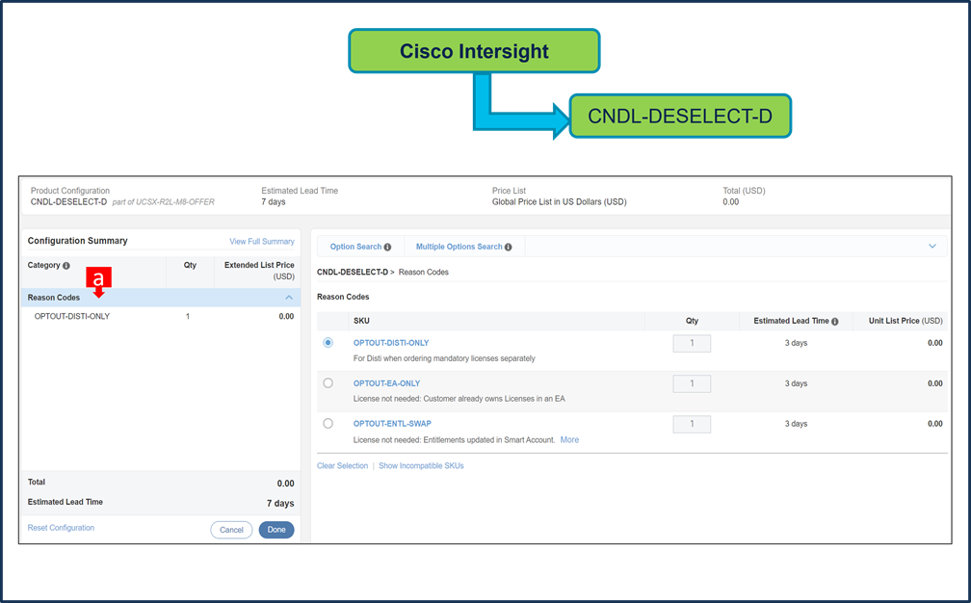Click the Cisco Intersight green box
Viewport: 971px width, 603px height.
pos(474,51)
